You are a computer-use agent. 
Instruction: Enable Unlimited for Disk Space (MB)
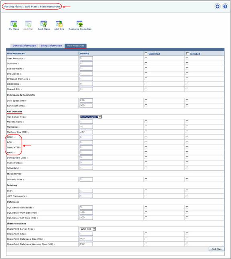point(146,100)
